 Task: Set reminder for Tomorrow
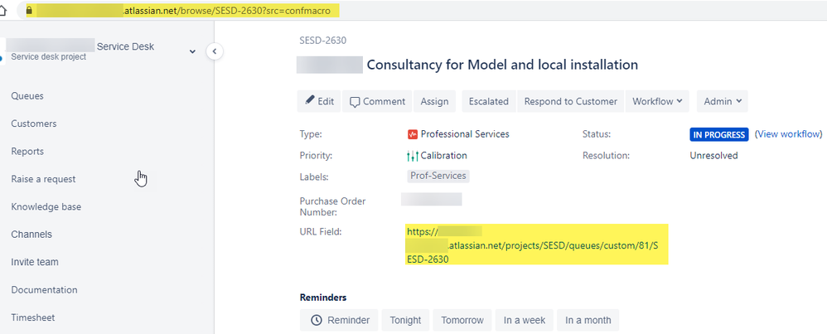pyautogui.click(x=462, y=320)
